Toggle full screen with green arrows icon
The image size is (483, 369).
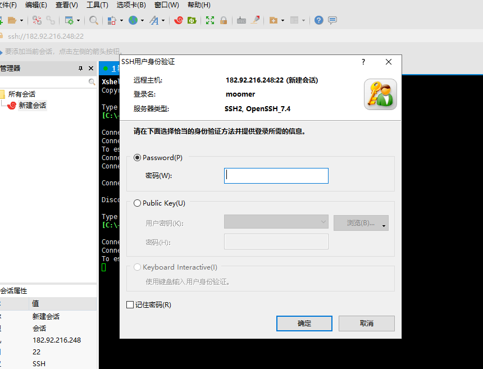tap(210, 20)
